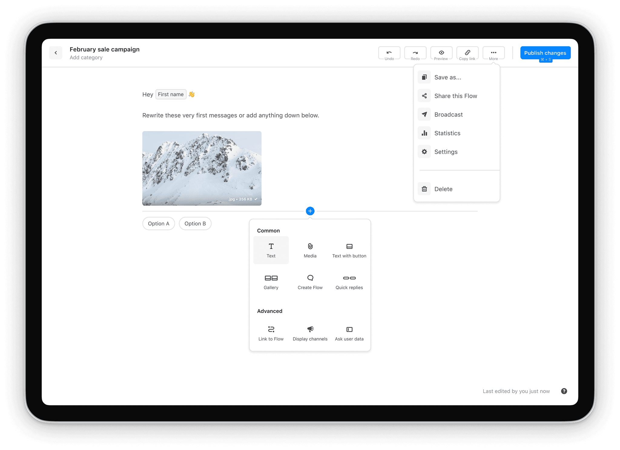Click the Option A quick reply
This screenshot has width=620, height=450.
pos(159,224)
